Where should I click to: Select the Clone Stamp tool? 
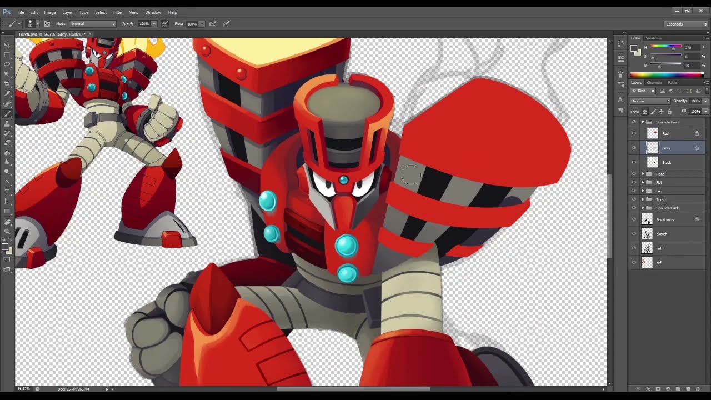coord(7,123)
